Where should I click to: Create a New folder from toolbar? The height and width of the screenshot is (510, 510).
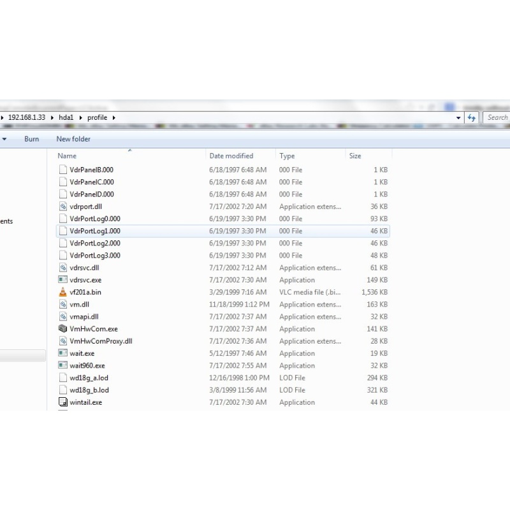(73, 139)
